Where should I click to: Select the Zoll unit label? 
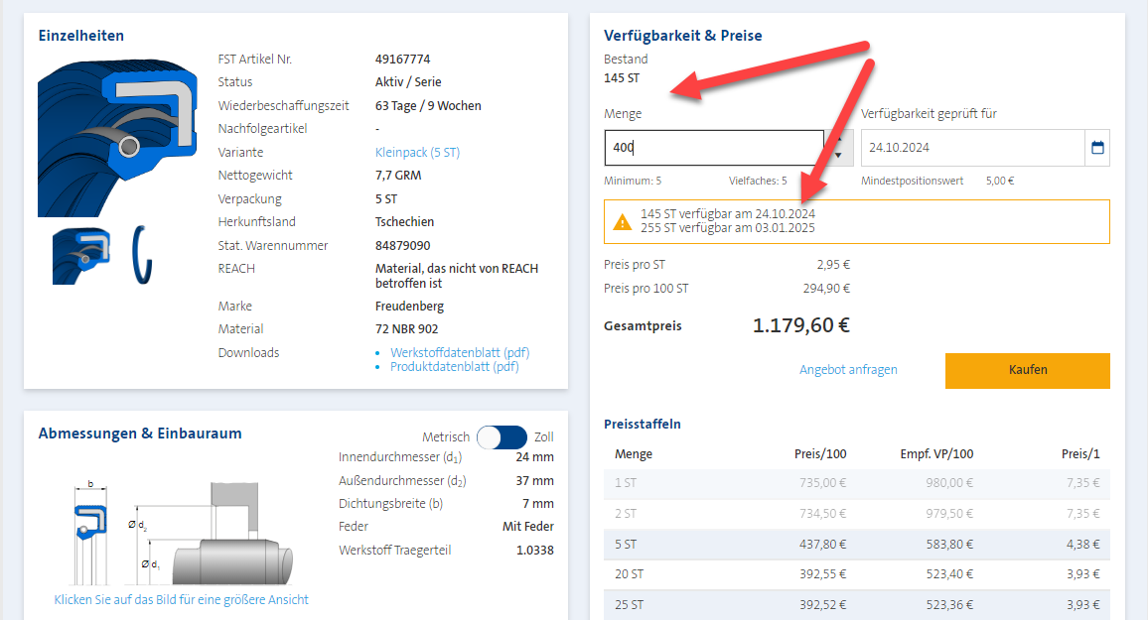[544, 437]
